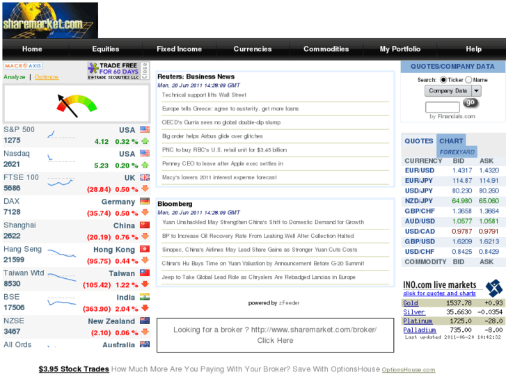Open the Palladium commodity quote
This screenshot has height=379, width=506.
[419, 330]
